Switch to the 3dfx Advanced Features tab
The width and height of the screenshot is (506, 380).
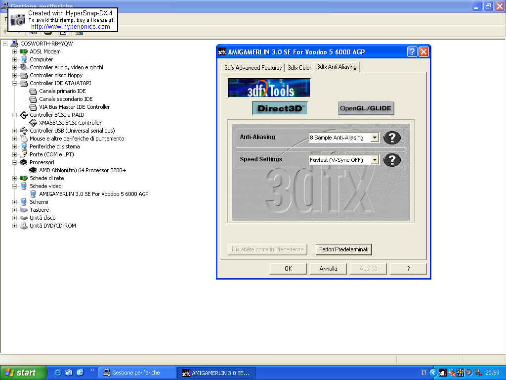point(253,68)
